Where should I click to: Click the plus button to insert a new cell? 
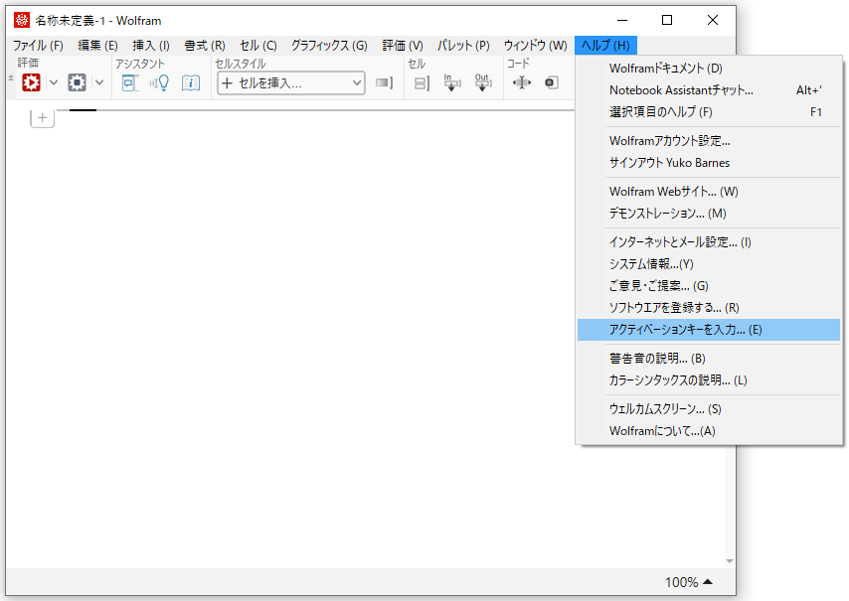coord(42,117)
